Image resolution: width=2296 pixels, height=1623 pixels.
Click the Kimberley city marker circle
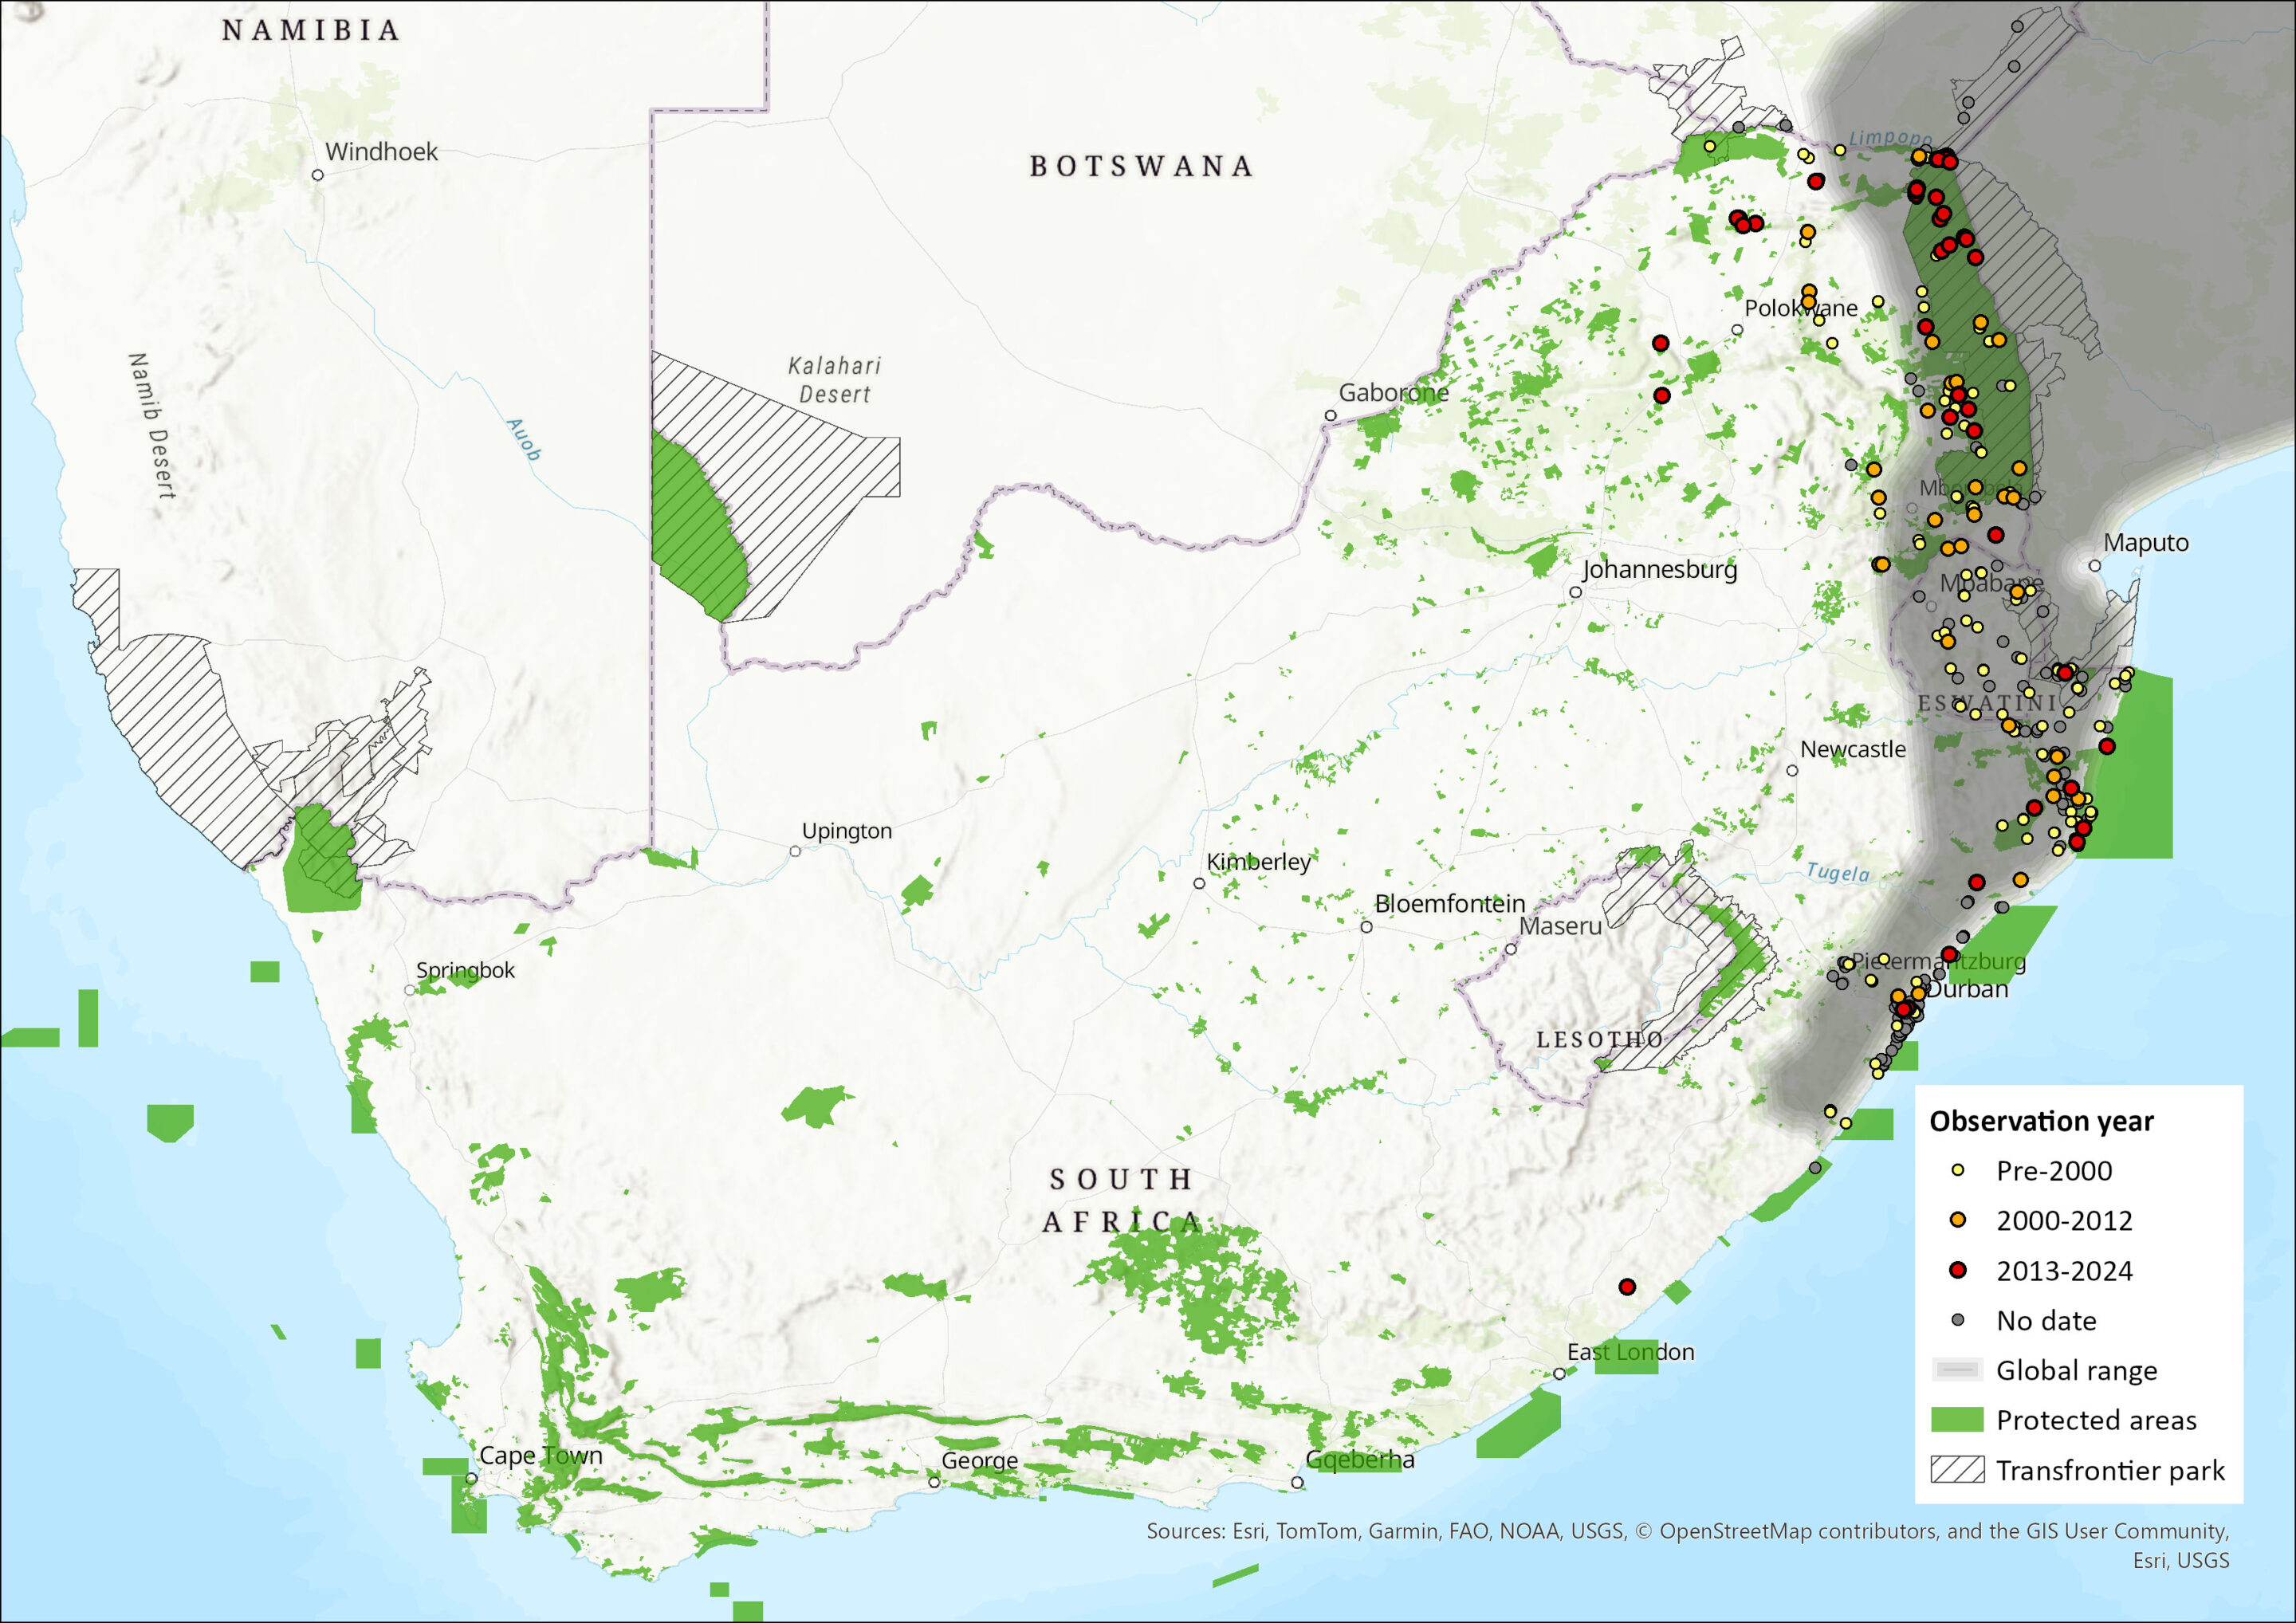1199,883
